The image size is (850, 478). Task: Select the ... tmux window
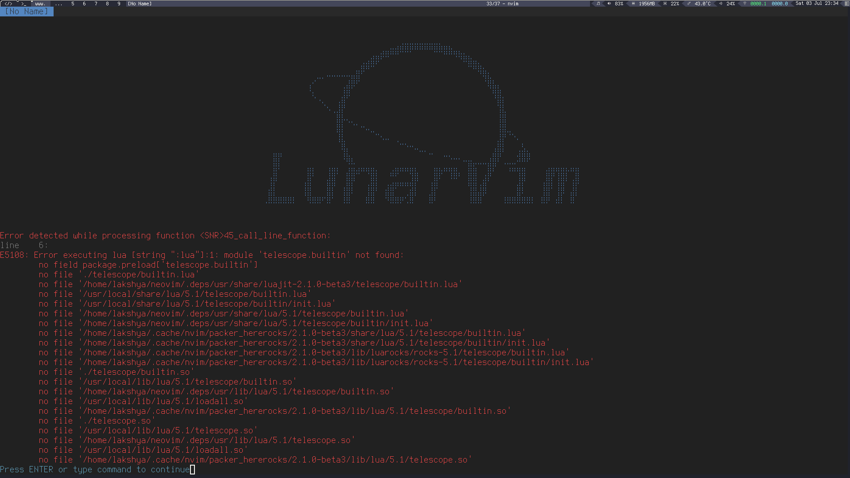58,4
